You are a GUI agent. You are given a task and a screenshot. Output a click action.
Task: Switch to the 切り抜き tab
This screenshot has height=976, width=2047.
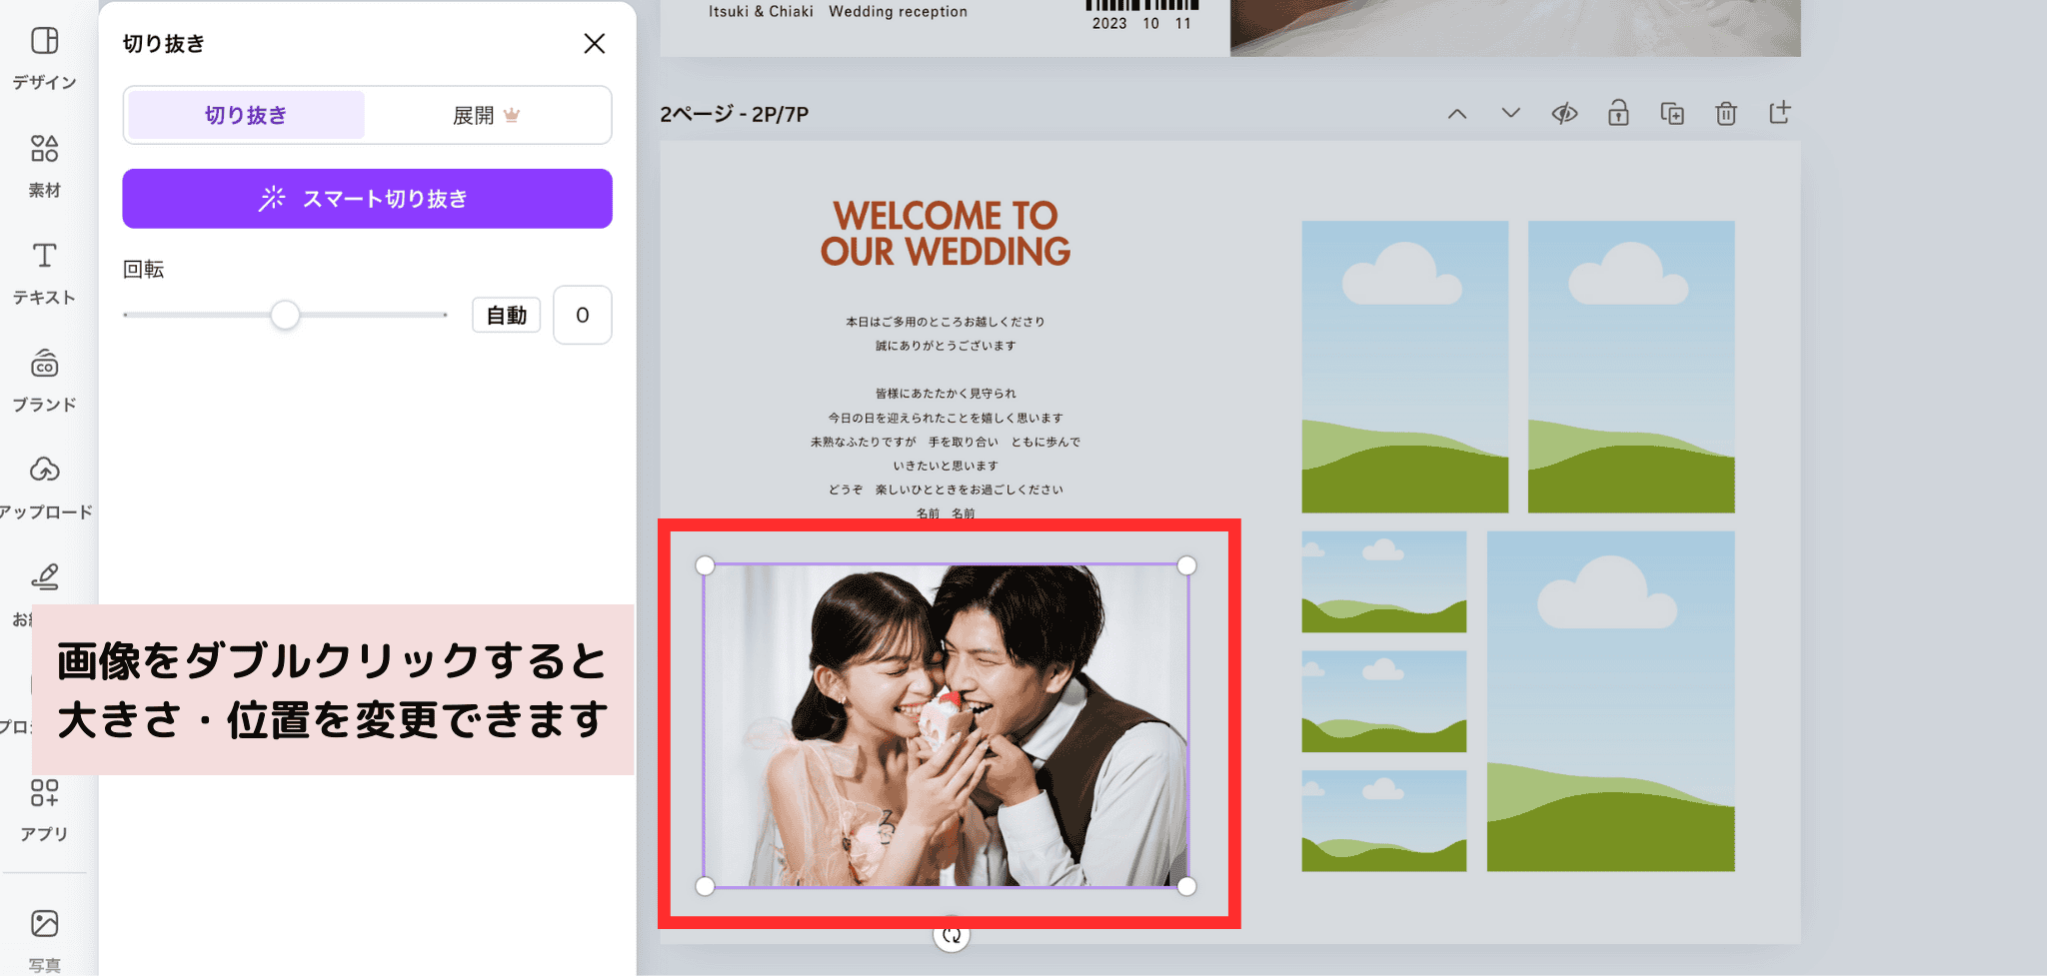point(246,115)
